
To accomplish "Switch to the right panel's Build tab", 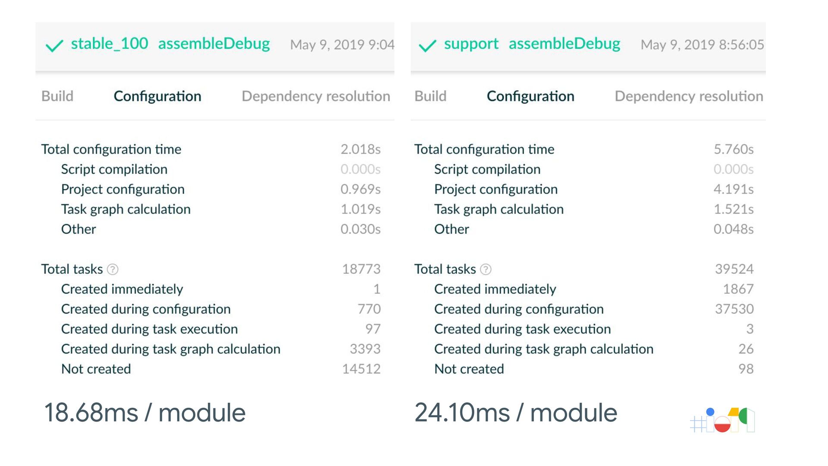I will point(430,96).
